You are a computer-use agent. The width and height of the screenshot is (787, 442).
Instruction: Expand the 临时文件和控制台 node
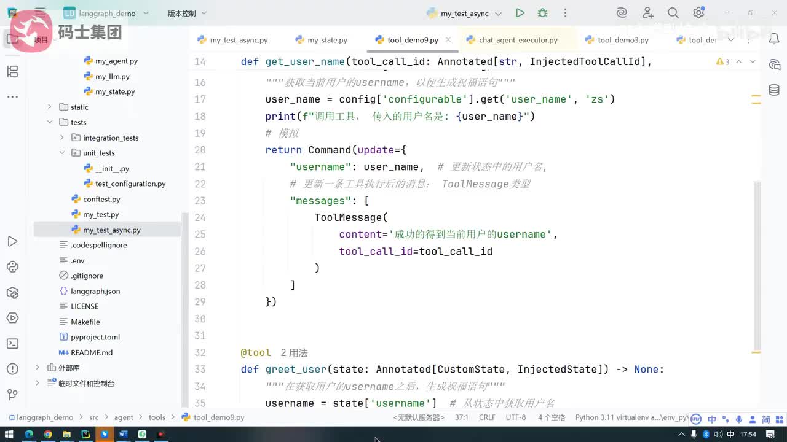pos(37,383)
